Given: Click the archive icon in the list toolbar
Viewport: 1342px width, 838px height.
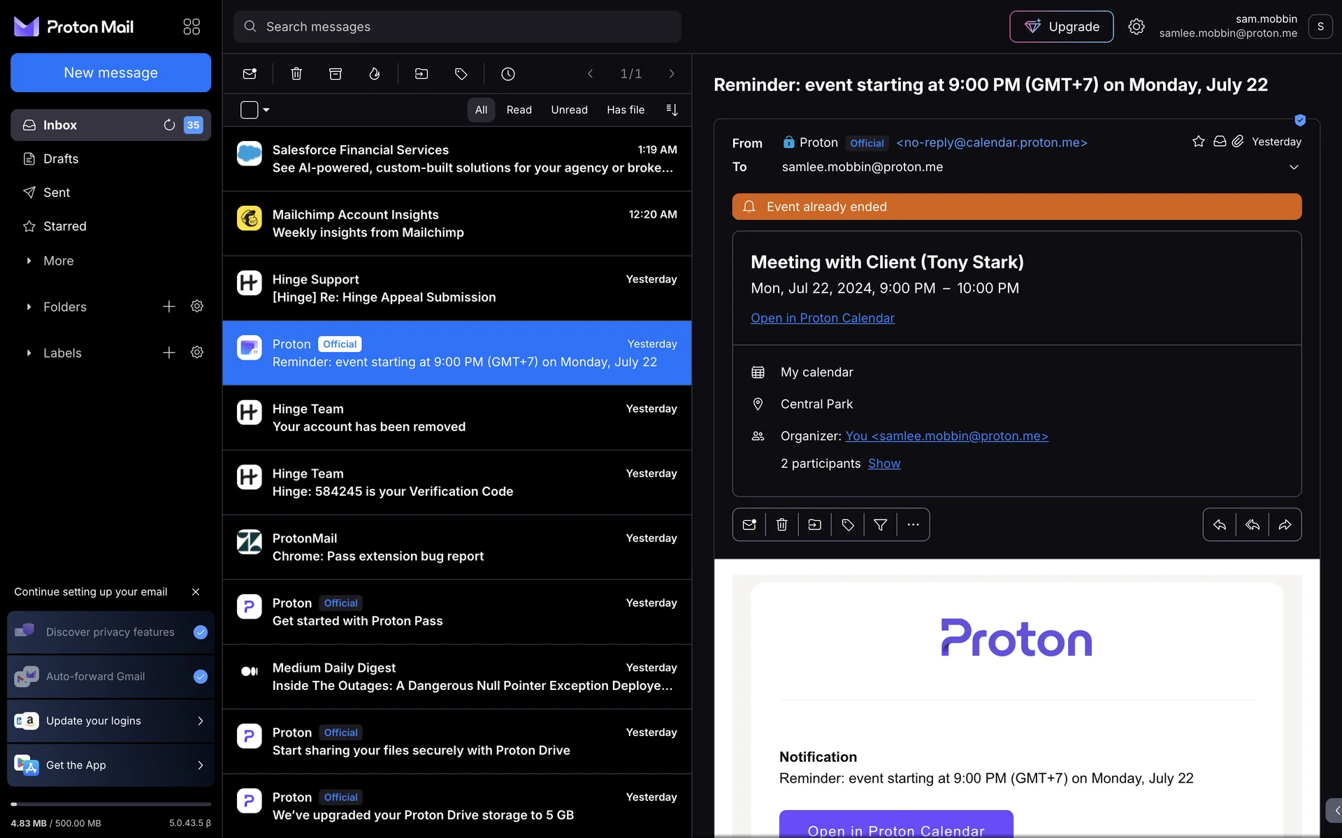Looking at the screenshot, I should coord(335,74).
